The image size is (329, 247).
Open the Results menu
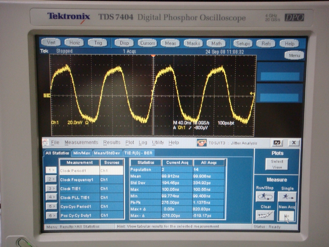pos(111,142)
